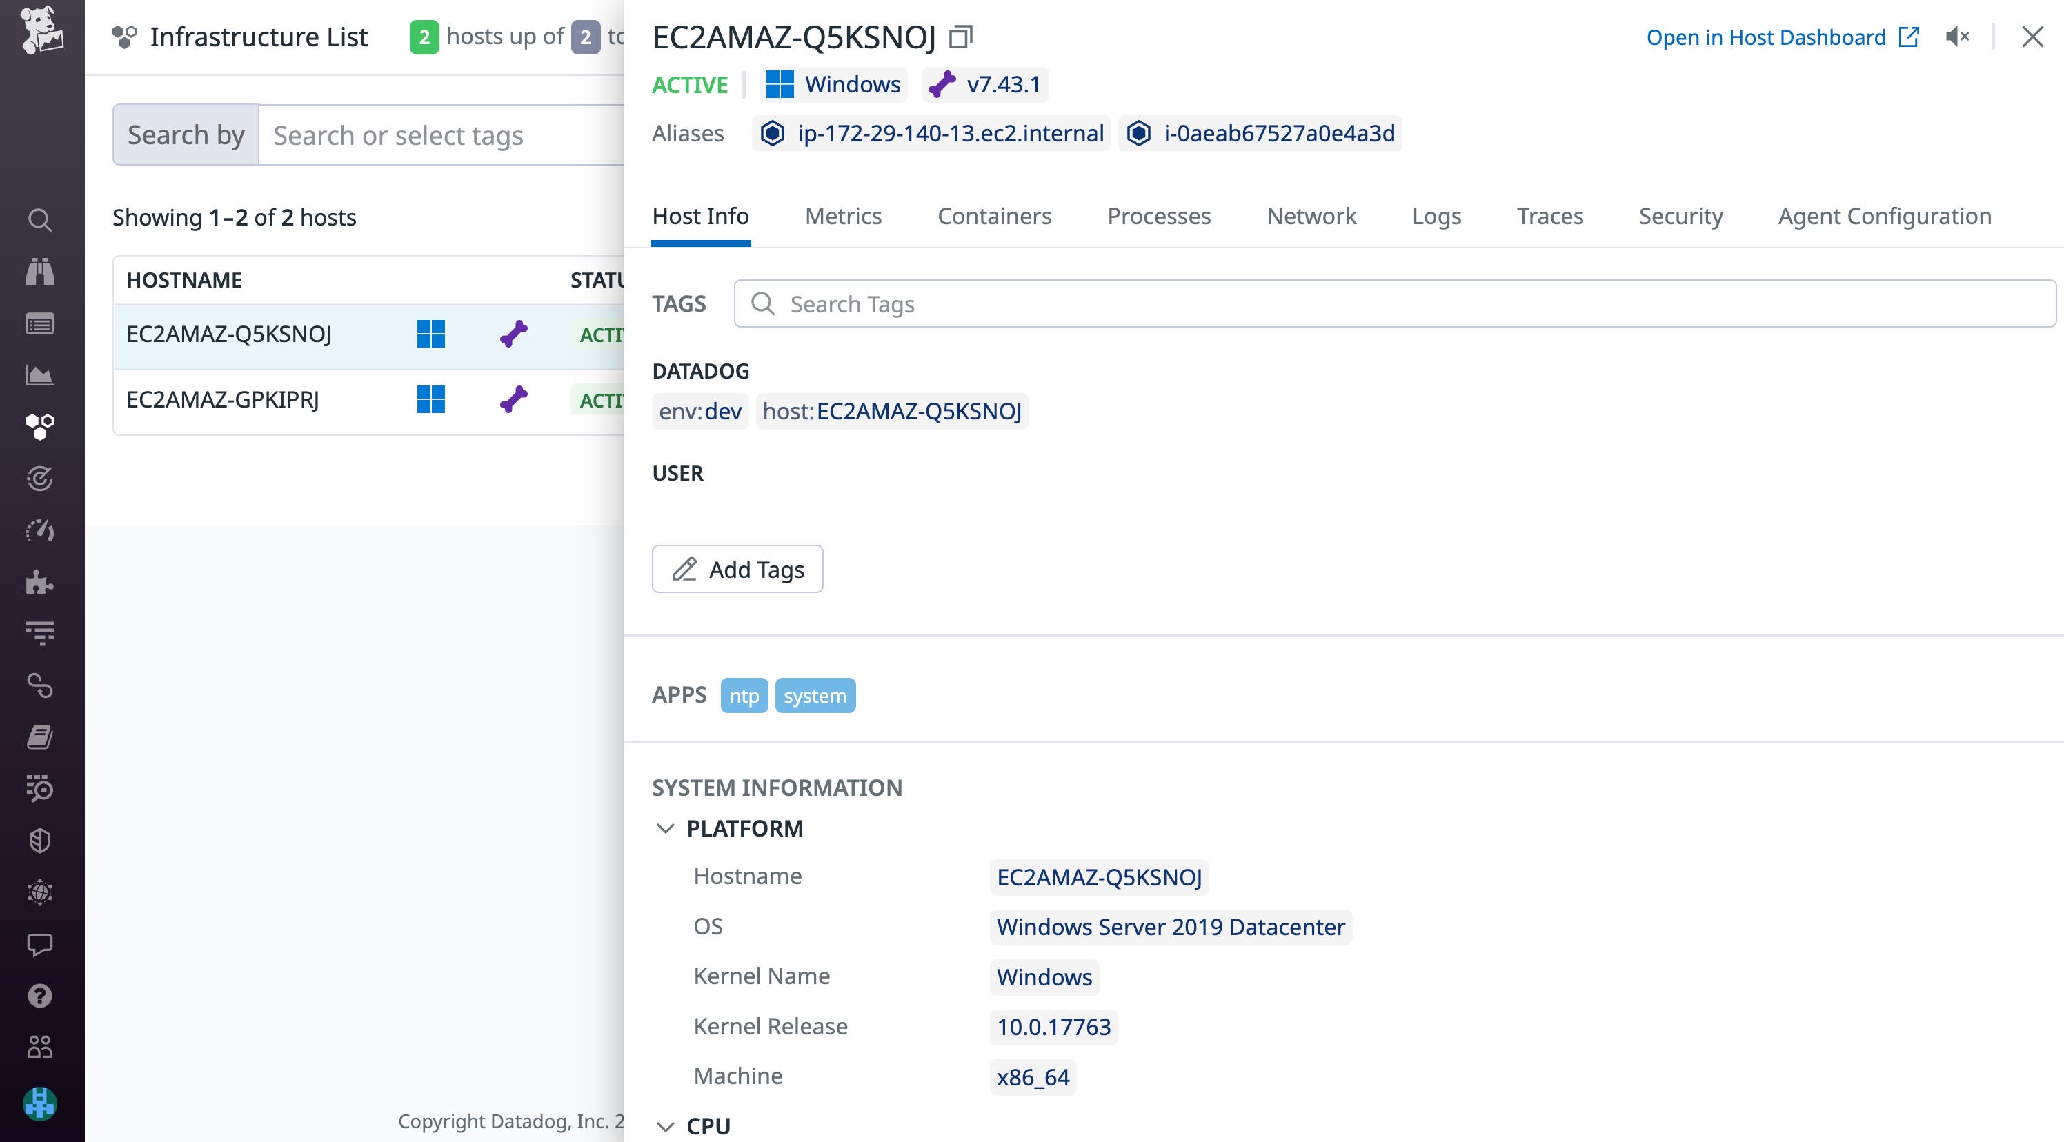Open the Help question mark icon

point(41,995)
